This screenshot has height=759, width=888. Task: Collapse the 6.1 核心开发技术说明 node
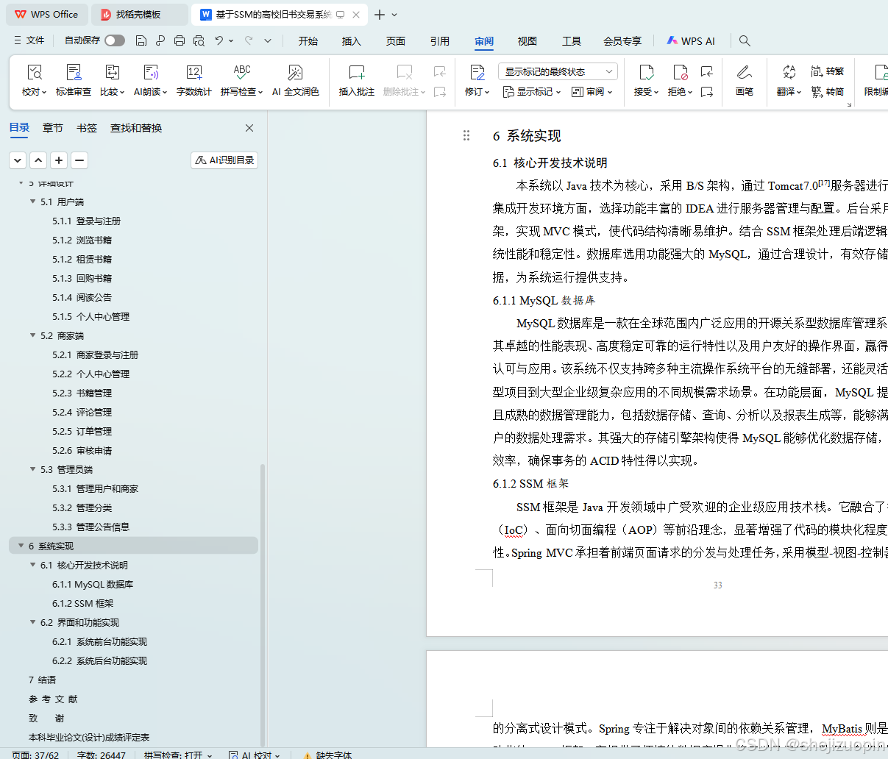(x=33, y=565)
